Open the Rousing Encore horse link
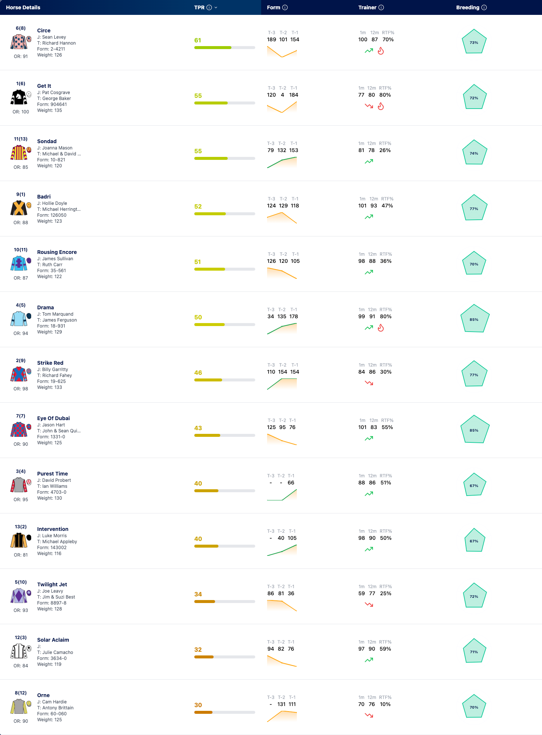 point(57,252)
